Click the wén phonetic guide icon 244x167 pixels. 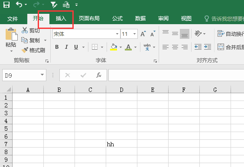[147, 47]
